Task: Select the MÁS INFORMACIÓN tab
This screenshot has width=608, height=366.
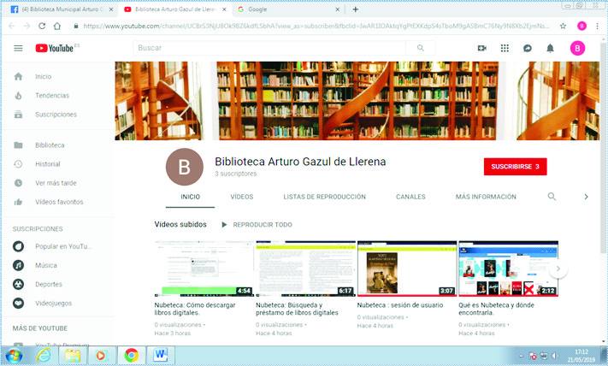Action: (486, 197)
